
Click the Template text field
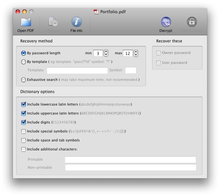(77, 70)
